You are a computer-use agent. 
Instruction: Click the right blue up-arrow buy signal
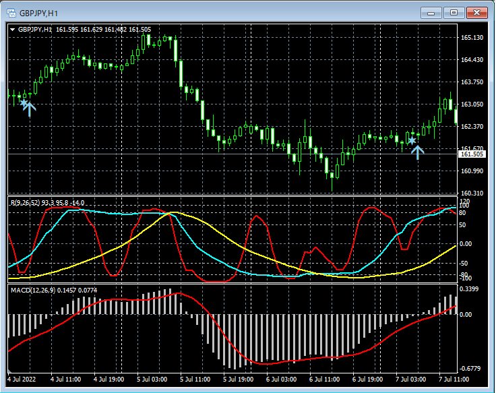(418, 151)
